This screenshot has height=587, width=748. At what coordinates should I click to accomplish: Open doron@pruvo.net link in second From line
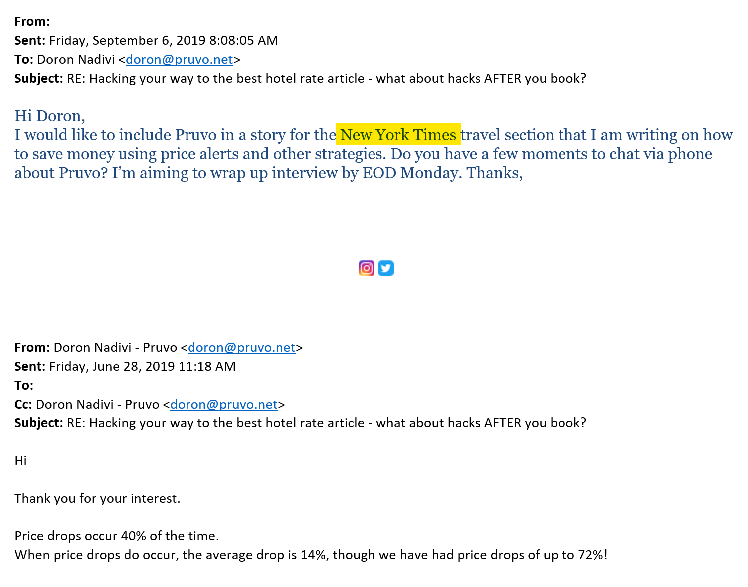click(242, 348)
